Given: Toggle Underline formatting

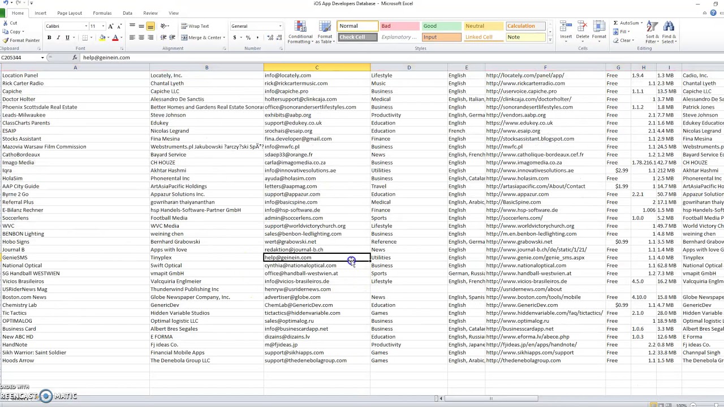Looking at the screenshot, I should pos(67,37).
